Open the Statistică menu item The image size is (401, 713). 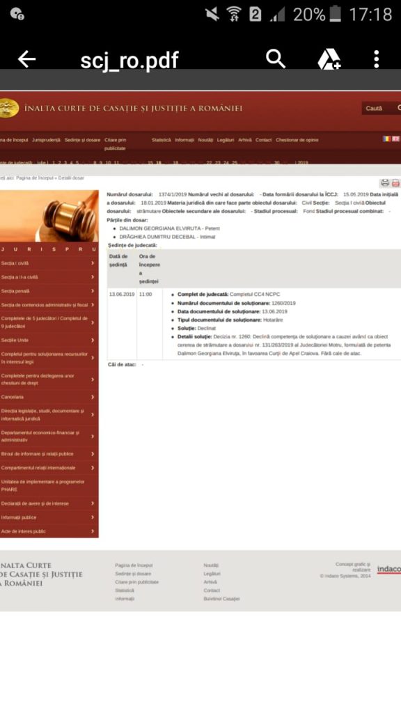pos(162,140)
